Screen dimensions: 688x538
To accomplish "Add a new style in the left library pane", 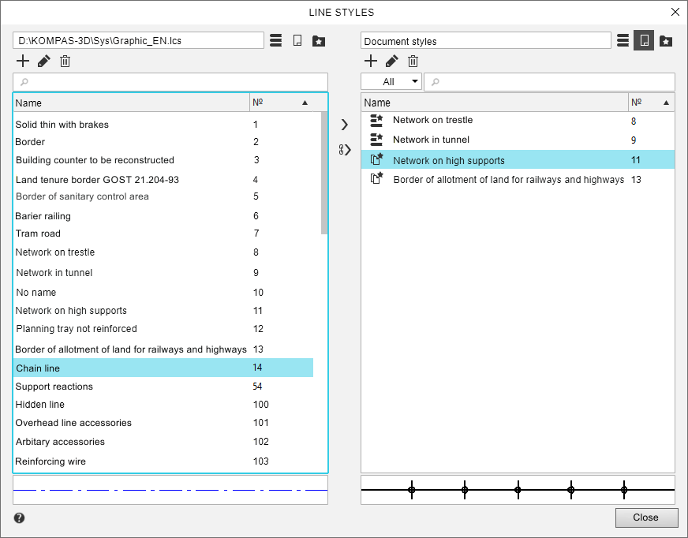I will click(x=23, y=61).
